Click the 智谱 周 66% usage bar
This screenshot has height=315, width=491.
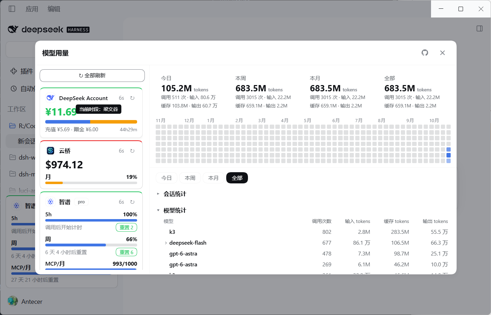click(x=91, y=245)
